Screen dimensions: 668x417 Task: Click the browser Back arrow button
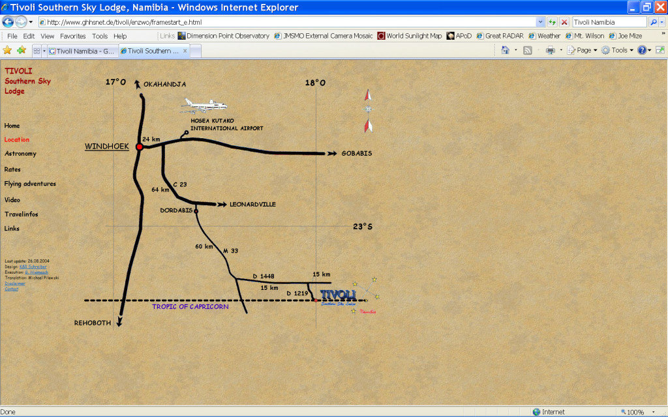[x=8, y=22]
